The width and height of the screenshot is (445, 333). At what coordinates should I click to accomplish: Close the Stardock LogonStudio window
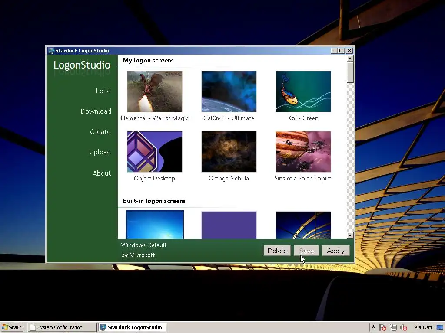349,51
